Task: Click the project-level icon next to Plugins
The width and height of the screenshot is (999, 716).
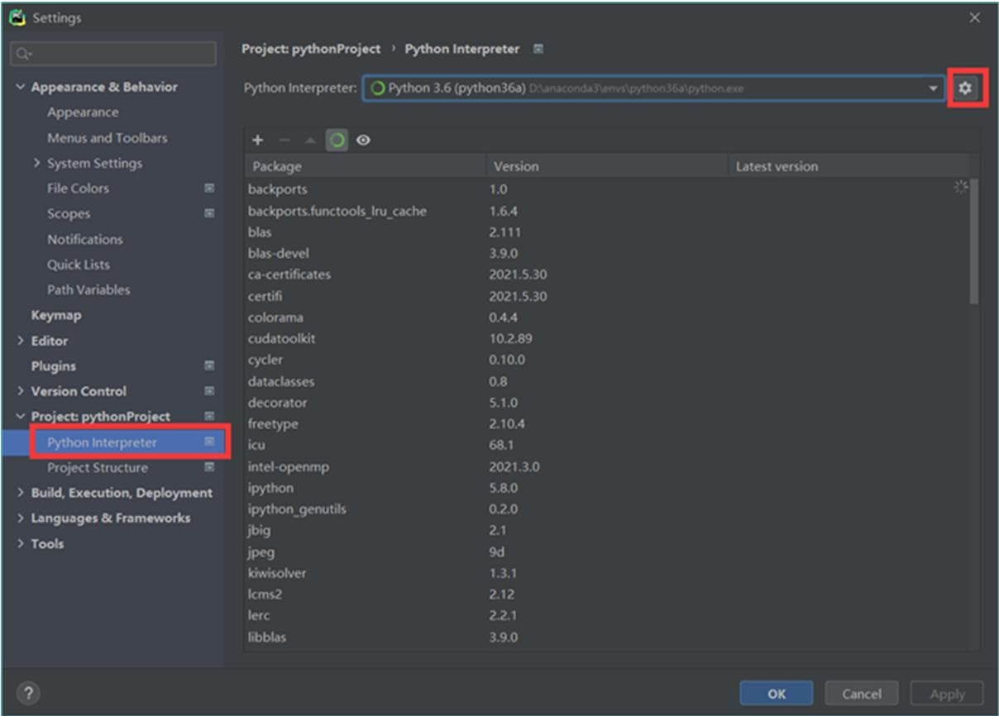Action: [209, 365]
